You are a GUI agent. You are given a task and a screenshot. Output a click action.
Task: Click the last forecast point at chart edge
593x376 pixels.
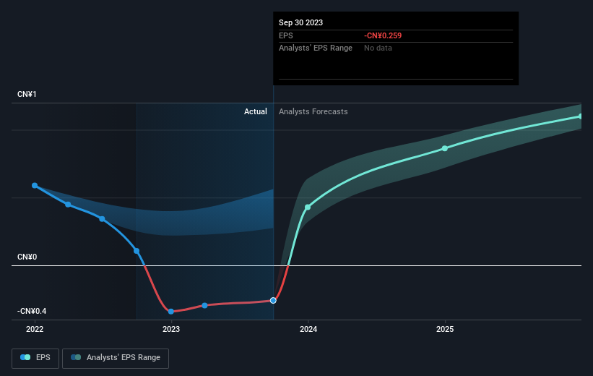click(580, 116)
